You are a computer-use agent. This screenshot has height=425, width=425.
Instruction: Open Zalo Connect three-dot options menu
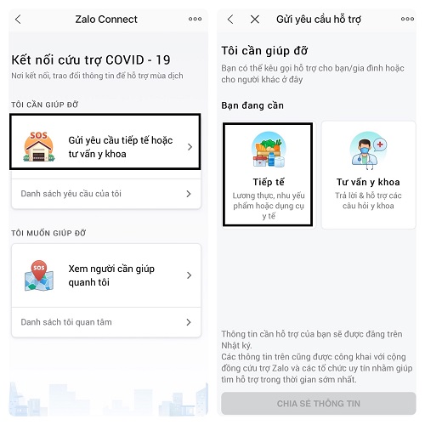pos(195,19)
